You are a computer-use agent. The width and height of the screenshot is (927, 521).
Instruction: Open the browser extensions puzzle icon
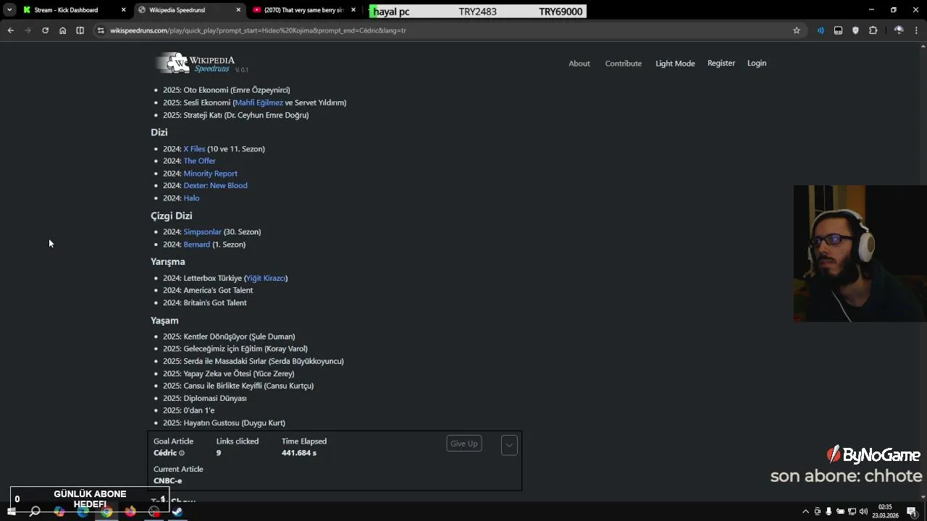coord(873,30)
